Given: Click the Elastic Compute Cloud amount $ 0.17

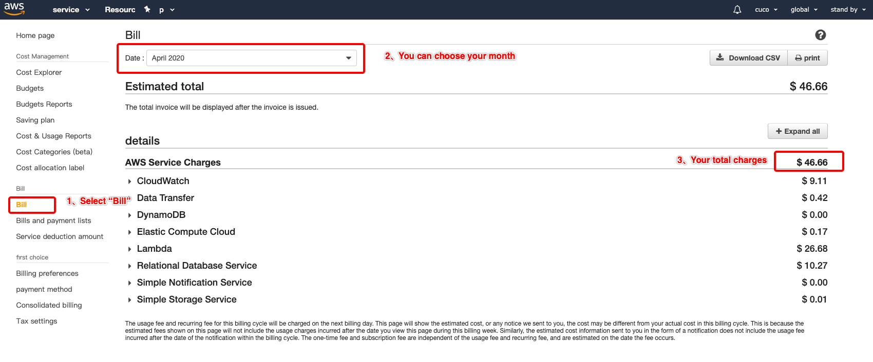Looking at the screenshot, I should 814,232.
